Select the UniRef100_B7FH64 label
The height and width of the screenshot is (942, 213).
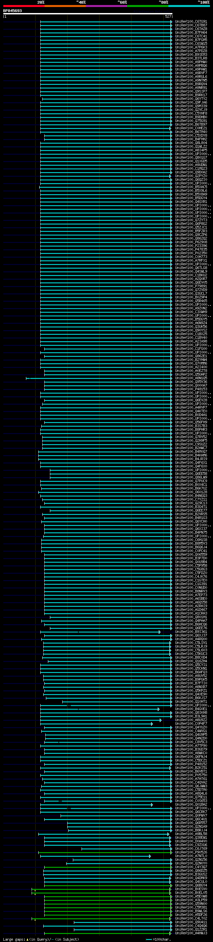point(191,32)
